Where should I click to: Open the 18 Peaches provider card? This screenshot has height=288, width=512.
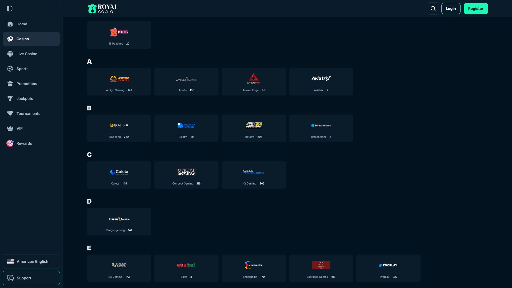pyautogui.click(x=119, y=35)
